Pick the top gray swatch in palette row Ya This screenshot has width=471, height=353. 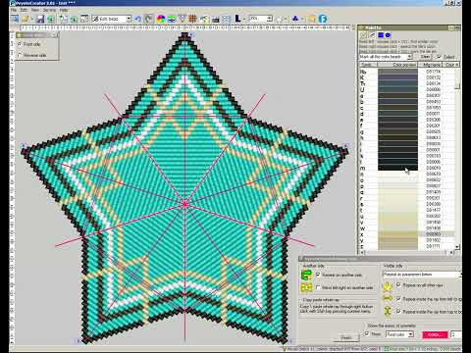coord(397,71)
